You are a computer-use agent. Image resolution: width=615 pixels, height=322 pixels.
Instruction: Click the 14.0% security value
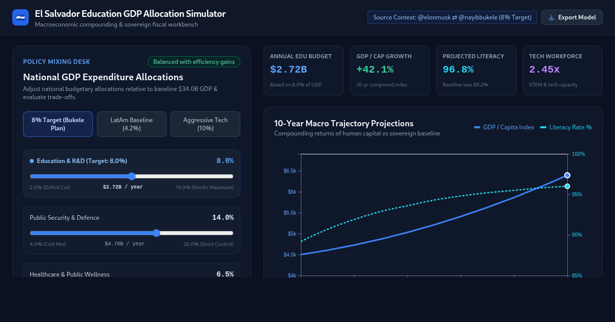click(x=223, y=218)
